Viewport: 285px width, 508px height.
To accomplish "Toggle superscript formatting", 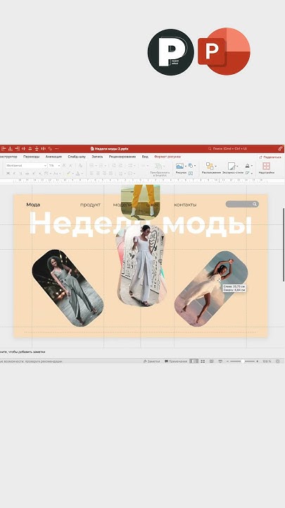I will pos(34,174).
